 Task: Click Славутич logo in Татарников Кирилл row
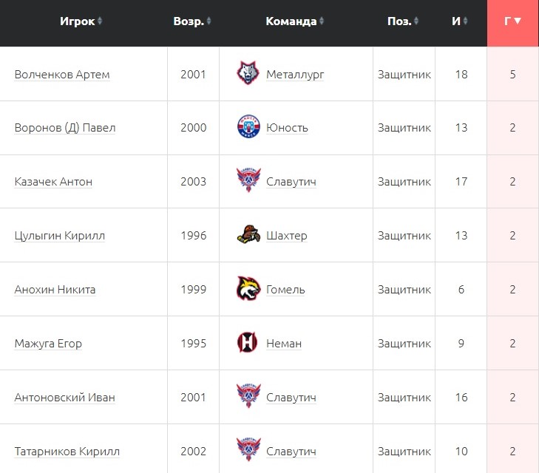(248, 452)
